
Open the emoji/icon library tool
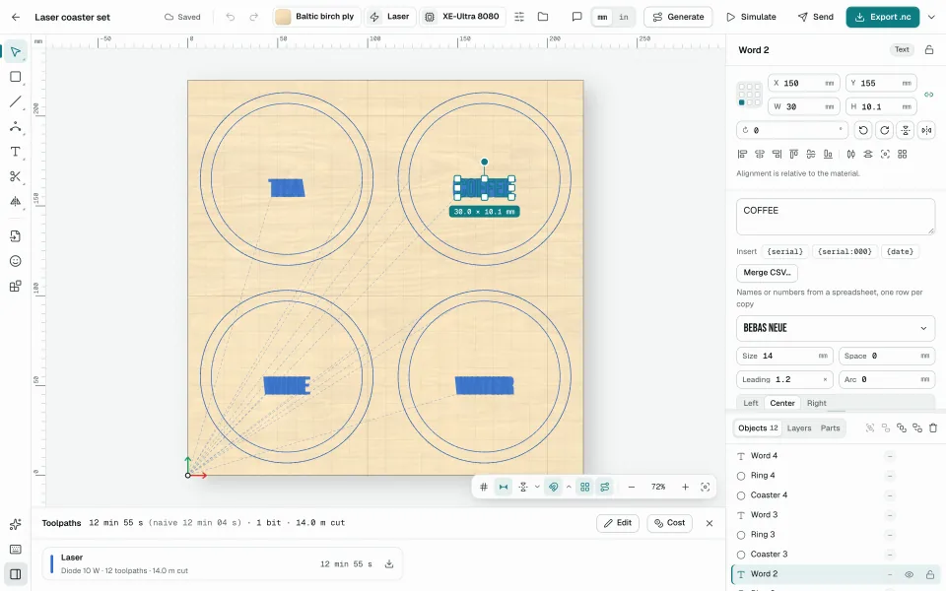(x=16, y=261)
